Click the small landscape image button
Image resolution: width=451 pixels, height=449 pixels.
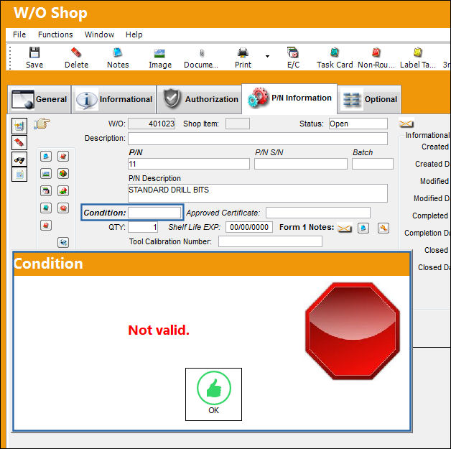(x=46, y=173)
